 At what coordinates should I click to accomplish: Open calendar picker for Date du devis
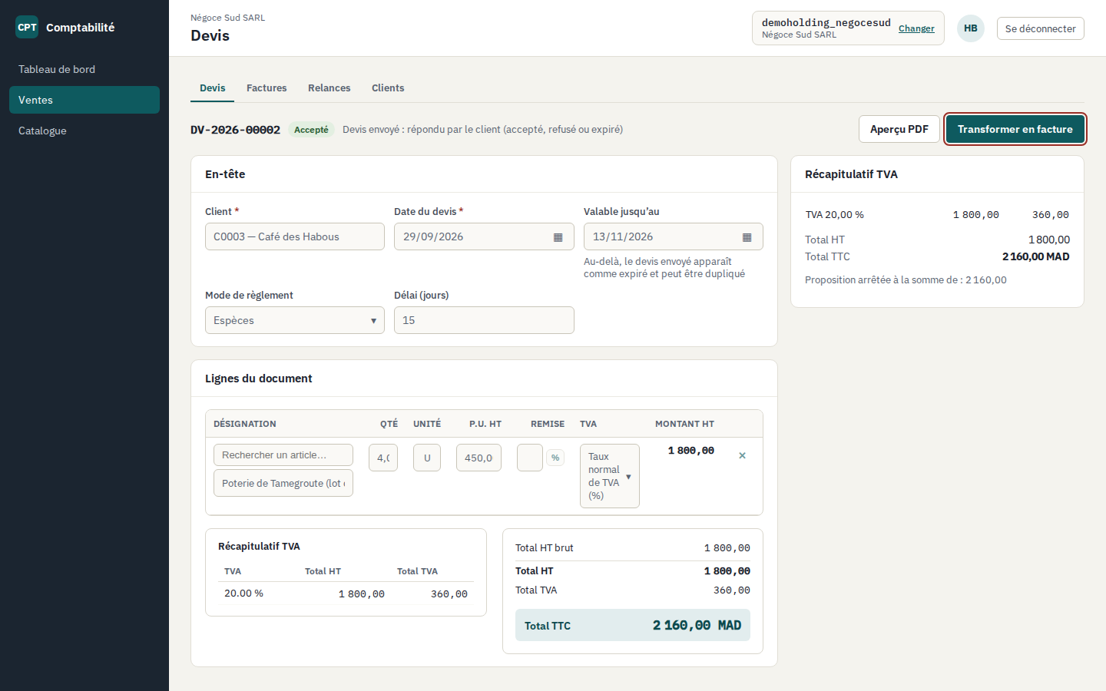pyautogui.click(x=558, y=237)
